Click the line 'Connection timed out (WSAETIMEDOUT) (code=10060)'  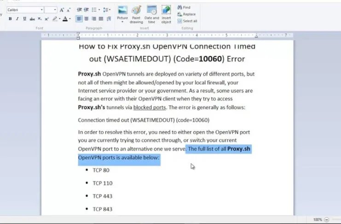(144, 120)
